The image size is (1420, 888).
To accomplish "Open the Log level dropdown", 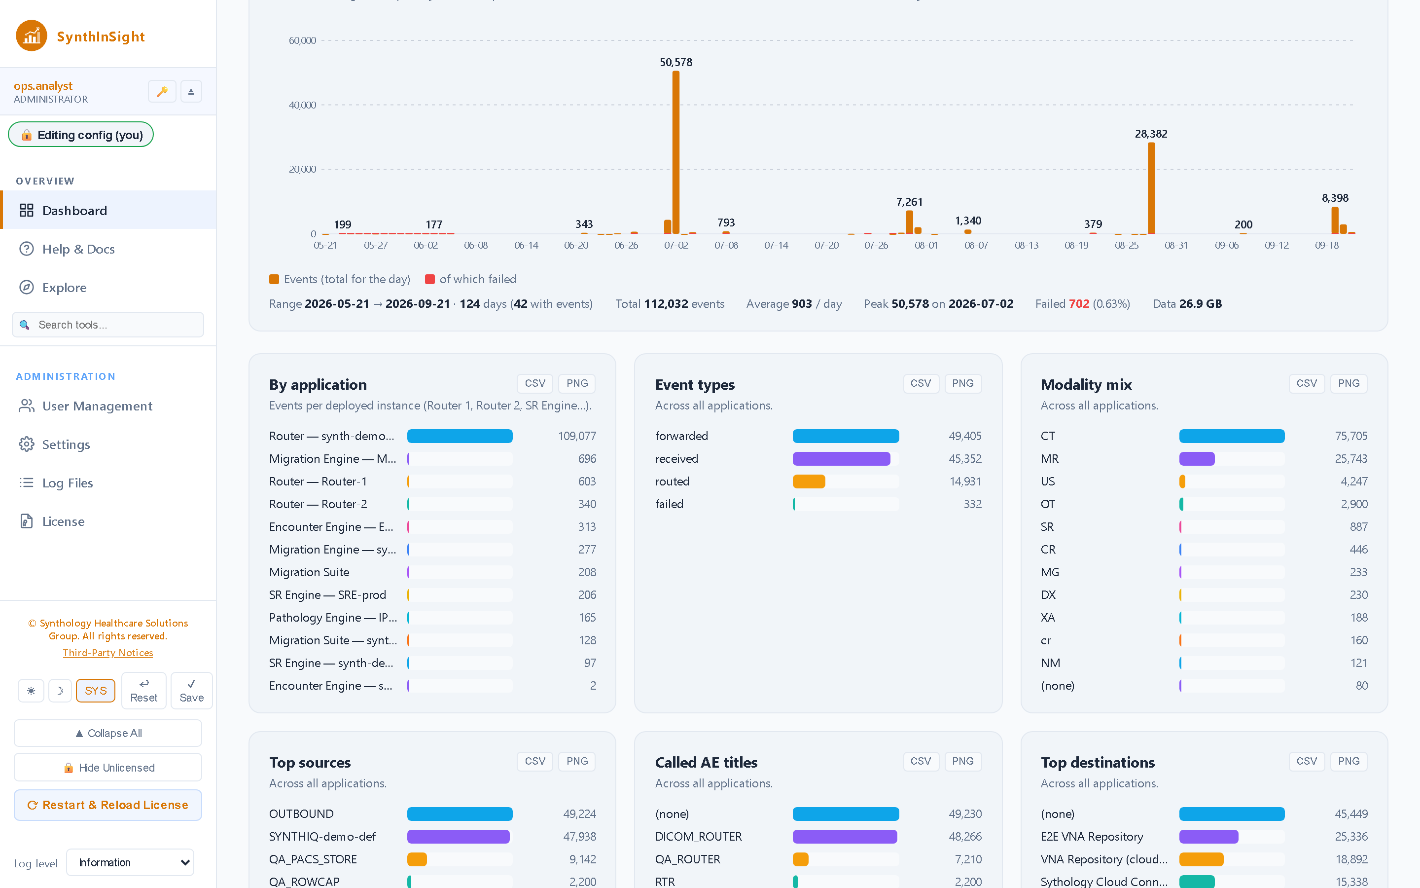I will click(x=130, y=862).
